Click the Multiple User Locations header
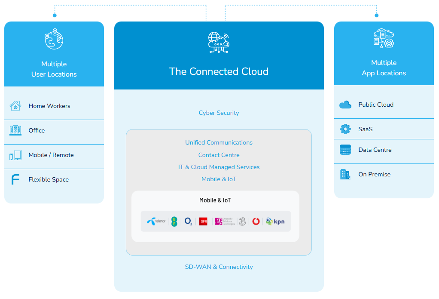This screenshot has height=299, width=439. click(54, 69)
